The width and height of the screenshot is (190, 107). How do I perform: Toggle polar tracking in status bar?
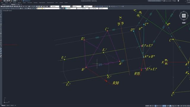157,106
